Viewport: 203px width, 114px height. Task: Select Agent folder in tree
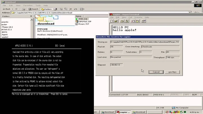tap(5, 35)
